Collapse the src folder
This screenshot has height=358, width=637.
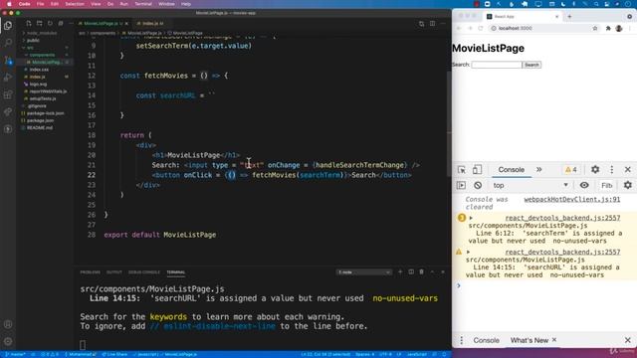click(x=30, y=48)
